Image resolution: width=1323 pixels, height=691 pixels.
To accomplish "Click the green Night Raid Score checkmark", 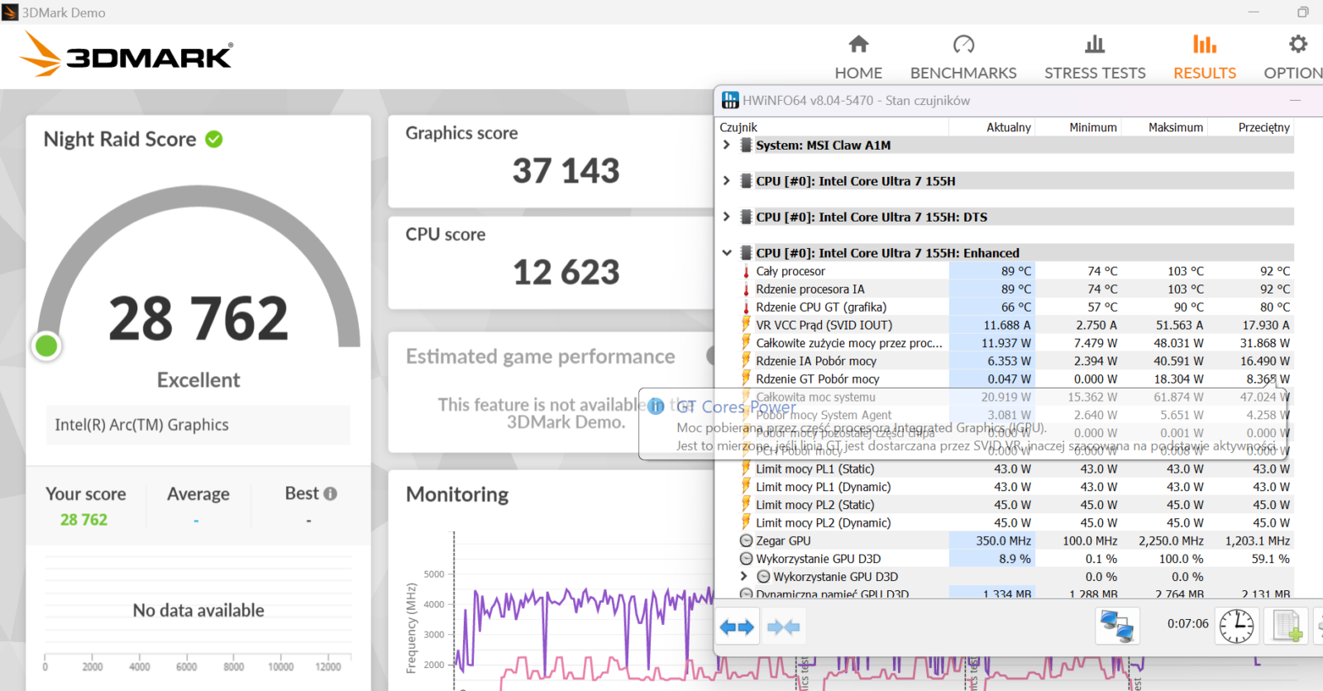I will pos(214,139).
